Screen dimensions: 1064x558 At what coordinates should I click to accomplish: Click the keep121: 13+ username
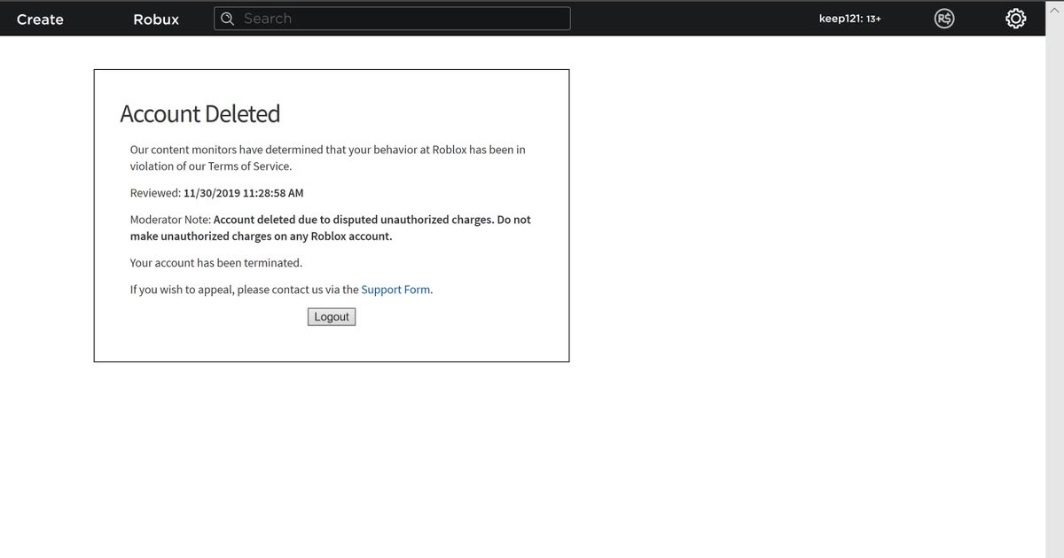[849, 19]
